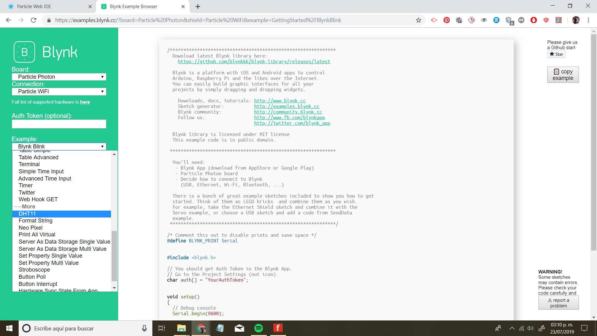The height and width of the screenshot is (336, 597).
Task: View site security lock info
Action: tap(49, 20)
